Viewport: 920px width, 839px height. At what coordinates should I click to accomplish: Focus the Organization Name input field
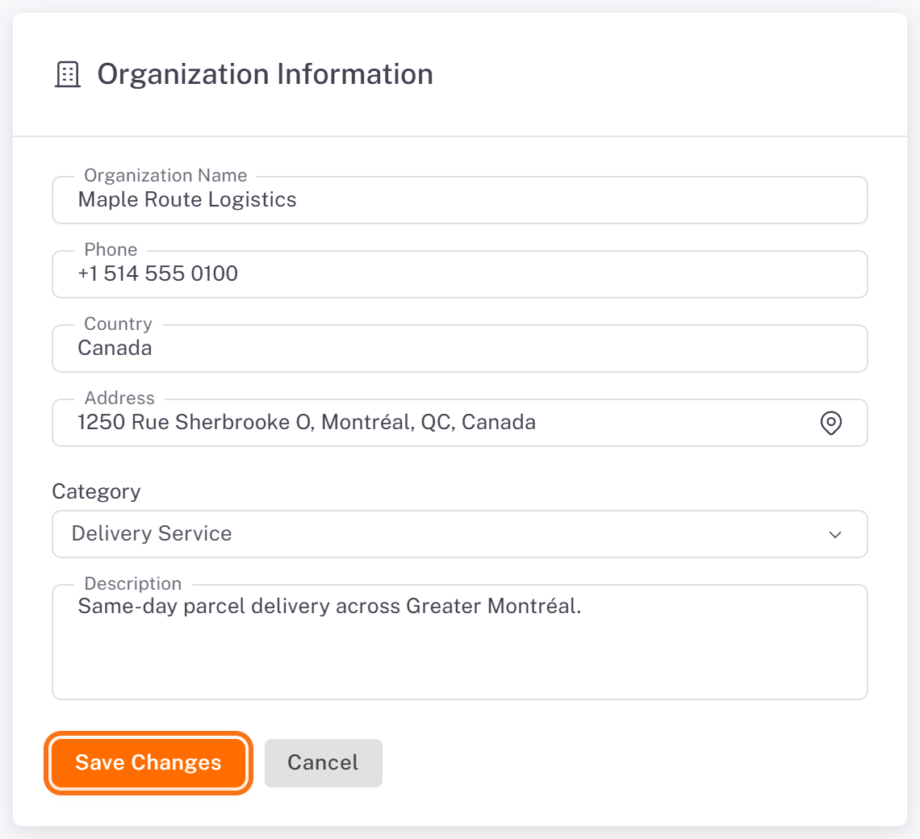click(x=460, y=200)
